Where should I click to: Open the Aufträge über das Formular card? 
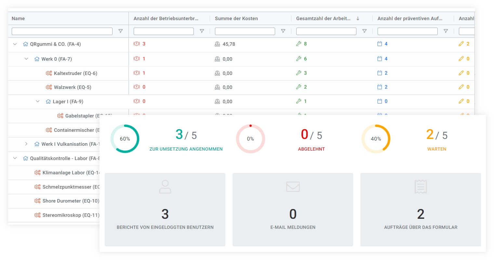pos(421,210)
